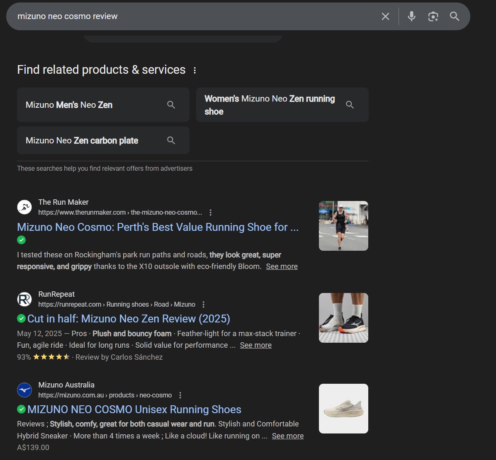
Task: Search Women's Mizuno Neo Zen running shoe suggestion
Action: point(282,105)
